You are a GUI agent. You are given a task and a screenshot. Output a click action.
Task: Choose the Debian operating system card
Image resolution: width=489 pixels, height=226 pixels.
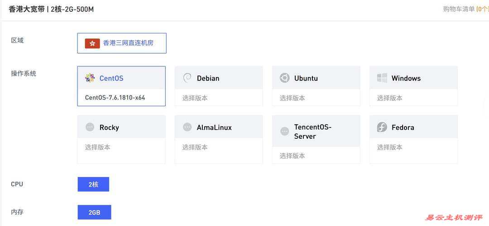coord(219,86)
